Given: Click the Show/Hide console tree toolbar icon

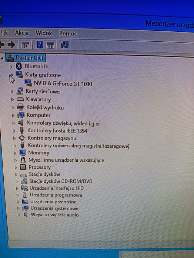Looking at the screenshot, I should point(26,45).
